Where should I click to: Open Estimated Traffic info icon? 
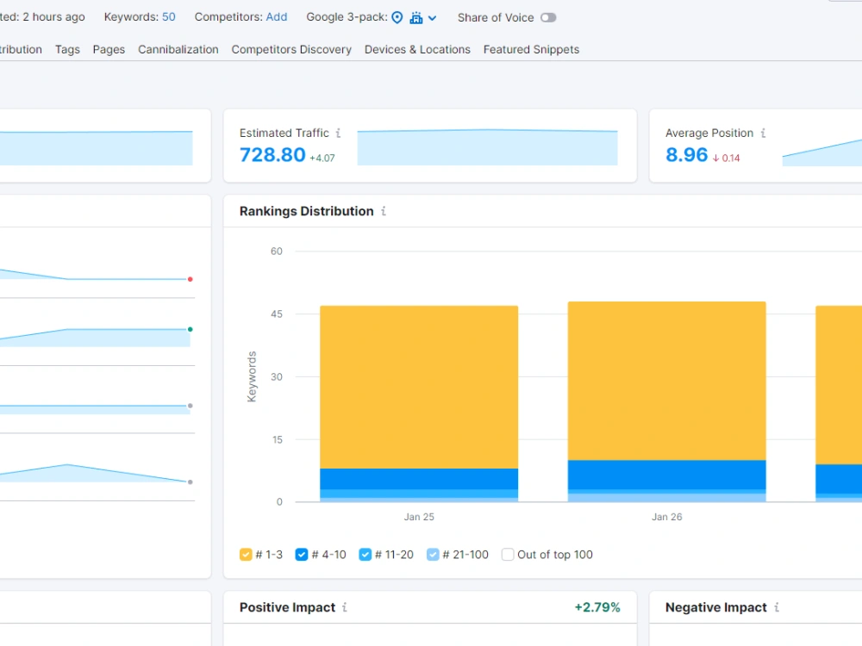point(338,133)
